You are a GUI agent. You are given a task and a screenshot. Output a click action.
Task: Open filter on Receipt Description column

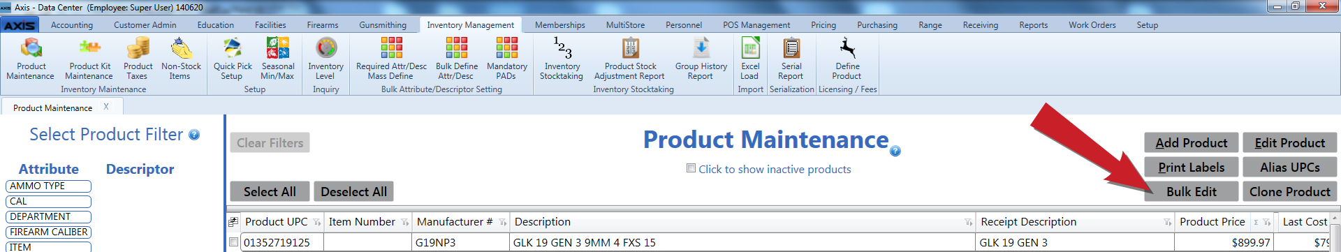pyautogui.click(x=1167, y=223)
